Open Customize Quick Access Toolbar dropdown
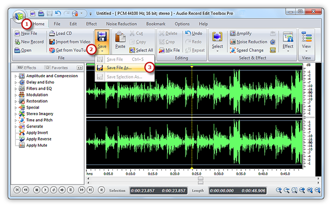Viewport: 332px width, 207px height. pyautogui.click(x=90, y=14)
